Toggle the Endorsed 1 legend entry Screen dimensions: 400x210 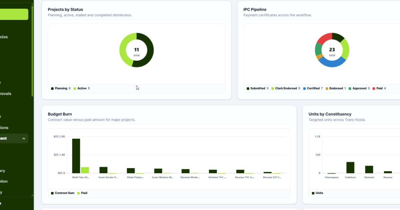(336, 88)
